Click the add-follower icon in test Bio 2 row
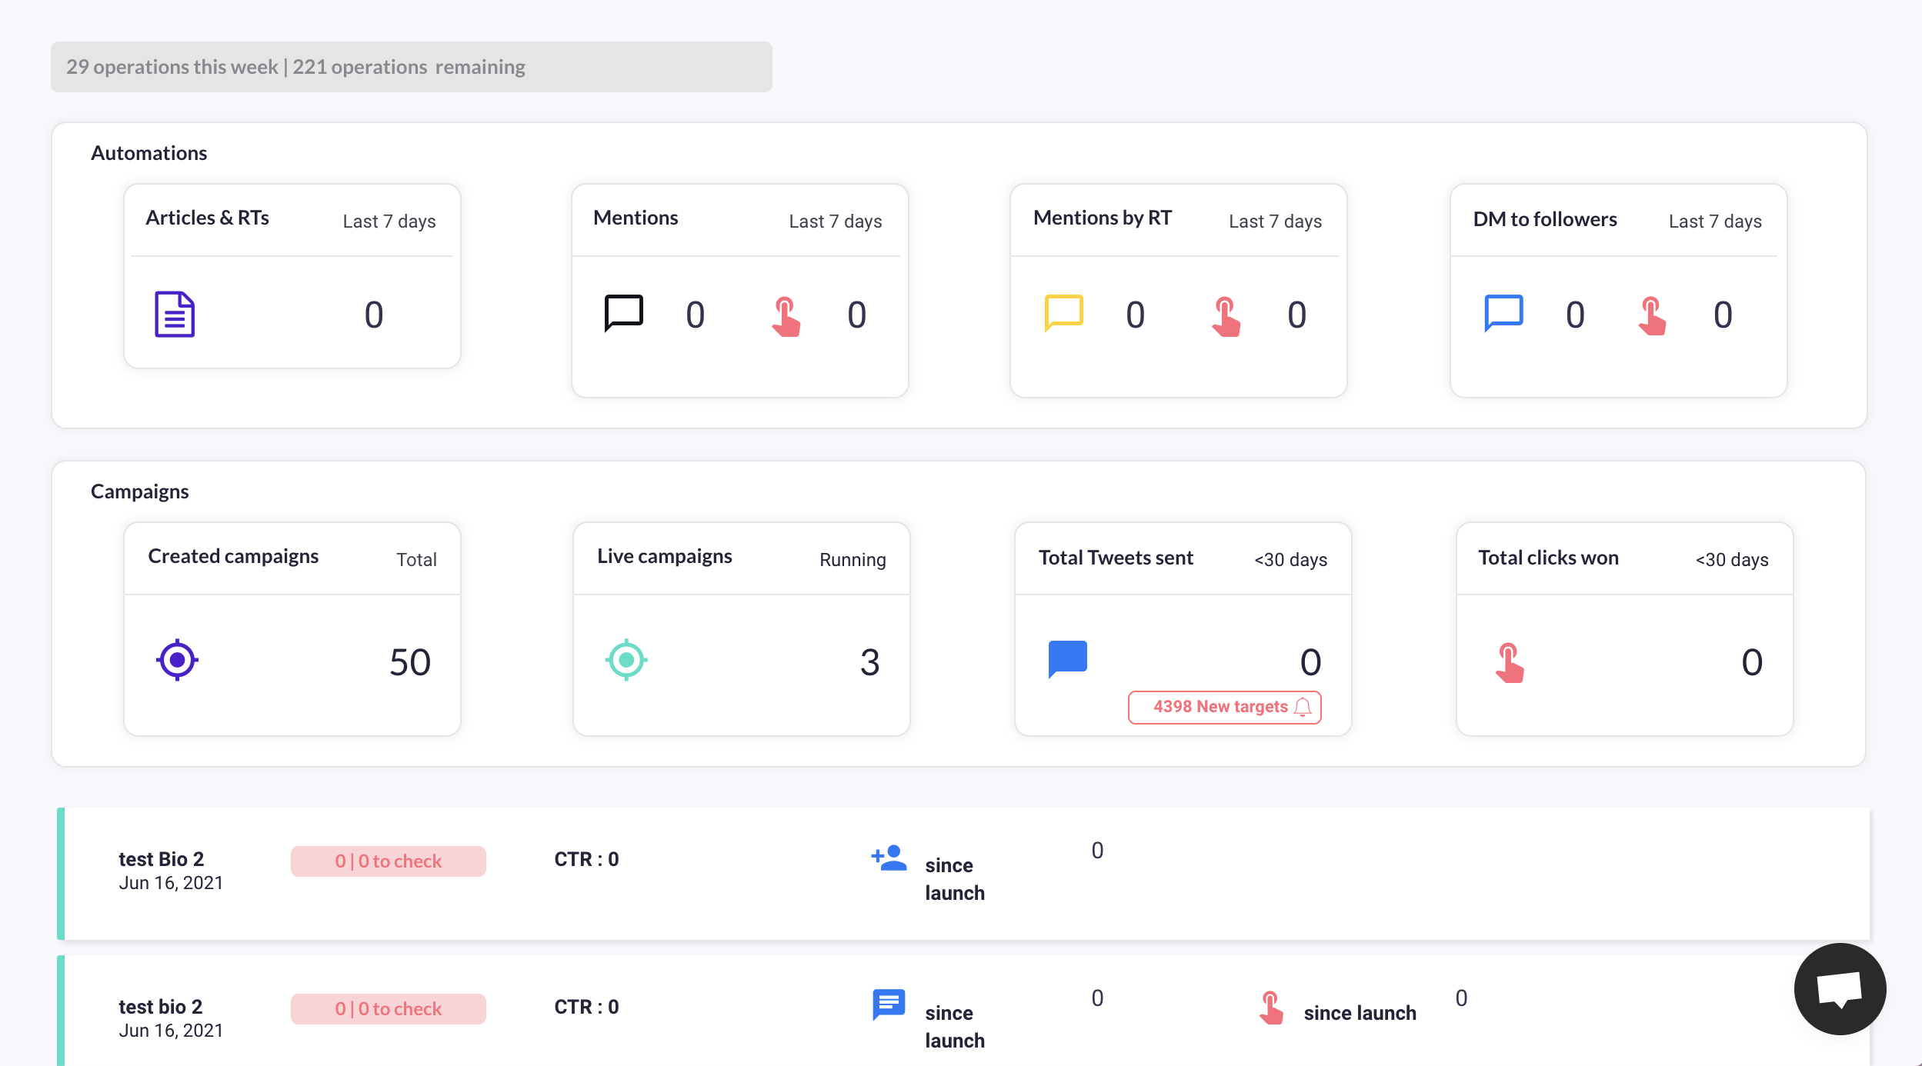 [x=889, y=858]
